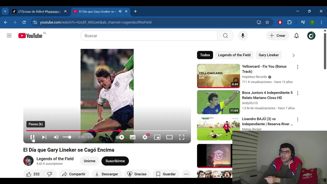Click the magnifier search button
This screenshot has height=184, width=327.
point(225,36)
